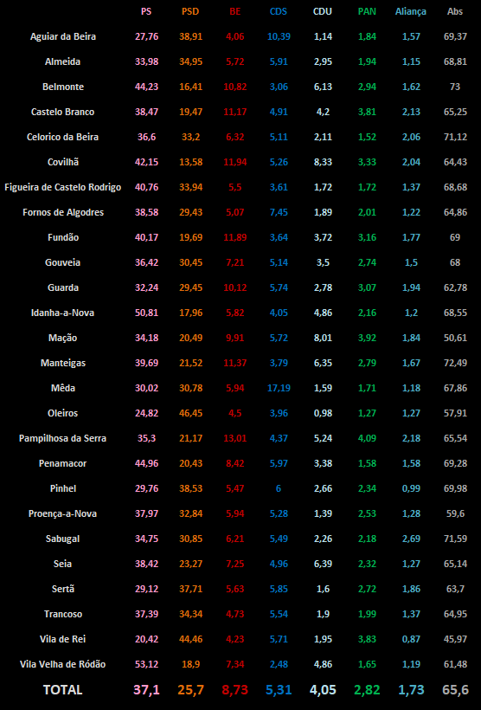
Task: Click the Aliança column header
Action: tap(411, 12)
